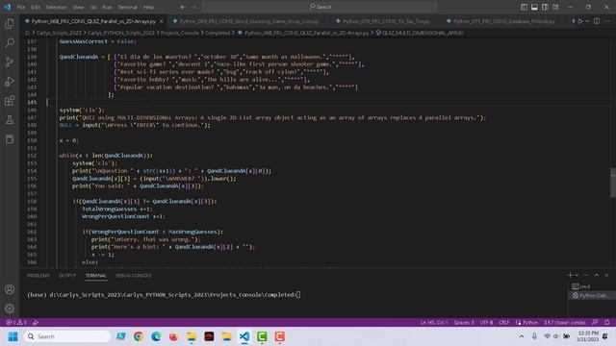This screenshot has height=346, width=616.
Task: Open editor More Actions ellipsis
Action: 607,21
